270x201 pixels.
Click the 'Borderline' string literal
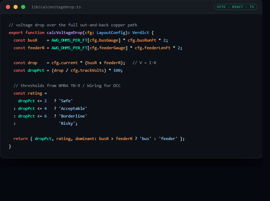pyautogui.click(x=73, y=116)
